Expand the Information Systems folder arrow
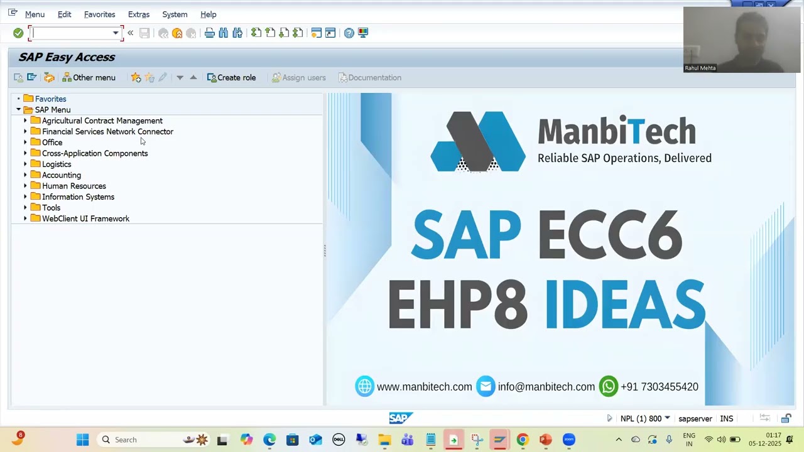 (x=26, y=197)
